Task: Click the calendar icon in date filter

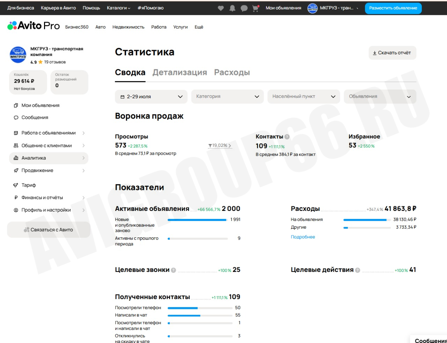Action: coord(122,97)
